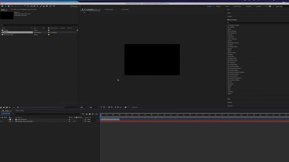Toggle the Snapping checkbox
Image resolution: width=289 pixels, height=162 pixels.
[x=71, y=6]
